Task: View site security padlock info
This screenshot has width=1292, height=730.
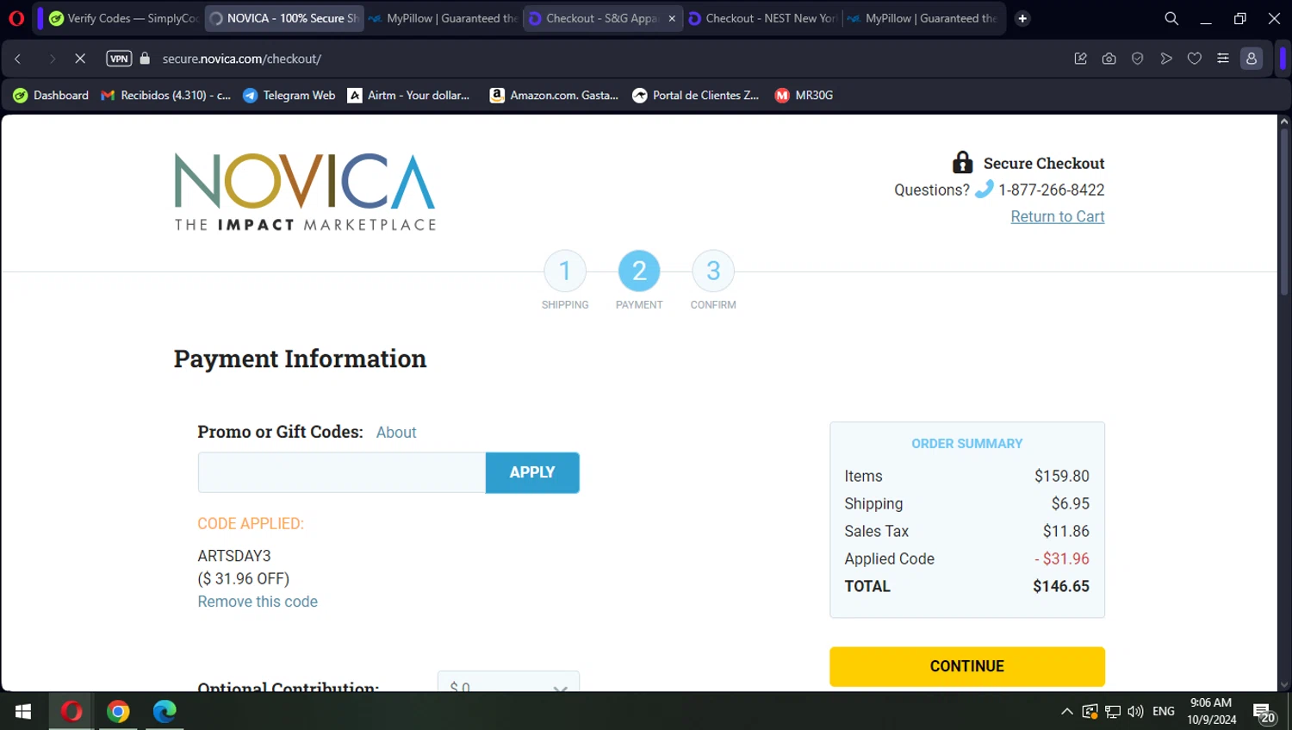Action: coord(145,59)
